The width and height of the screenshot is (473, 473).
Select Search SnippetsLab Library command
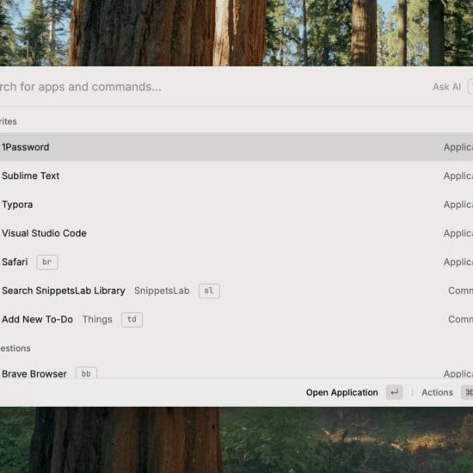[x=236, y=291]
